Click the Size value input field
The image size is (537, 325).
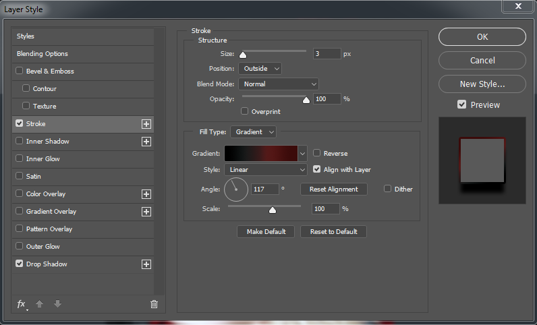tap(327, 54)
